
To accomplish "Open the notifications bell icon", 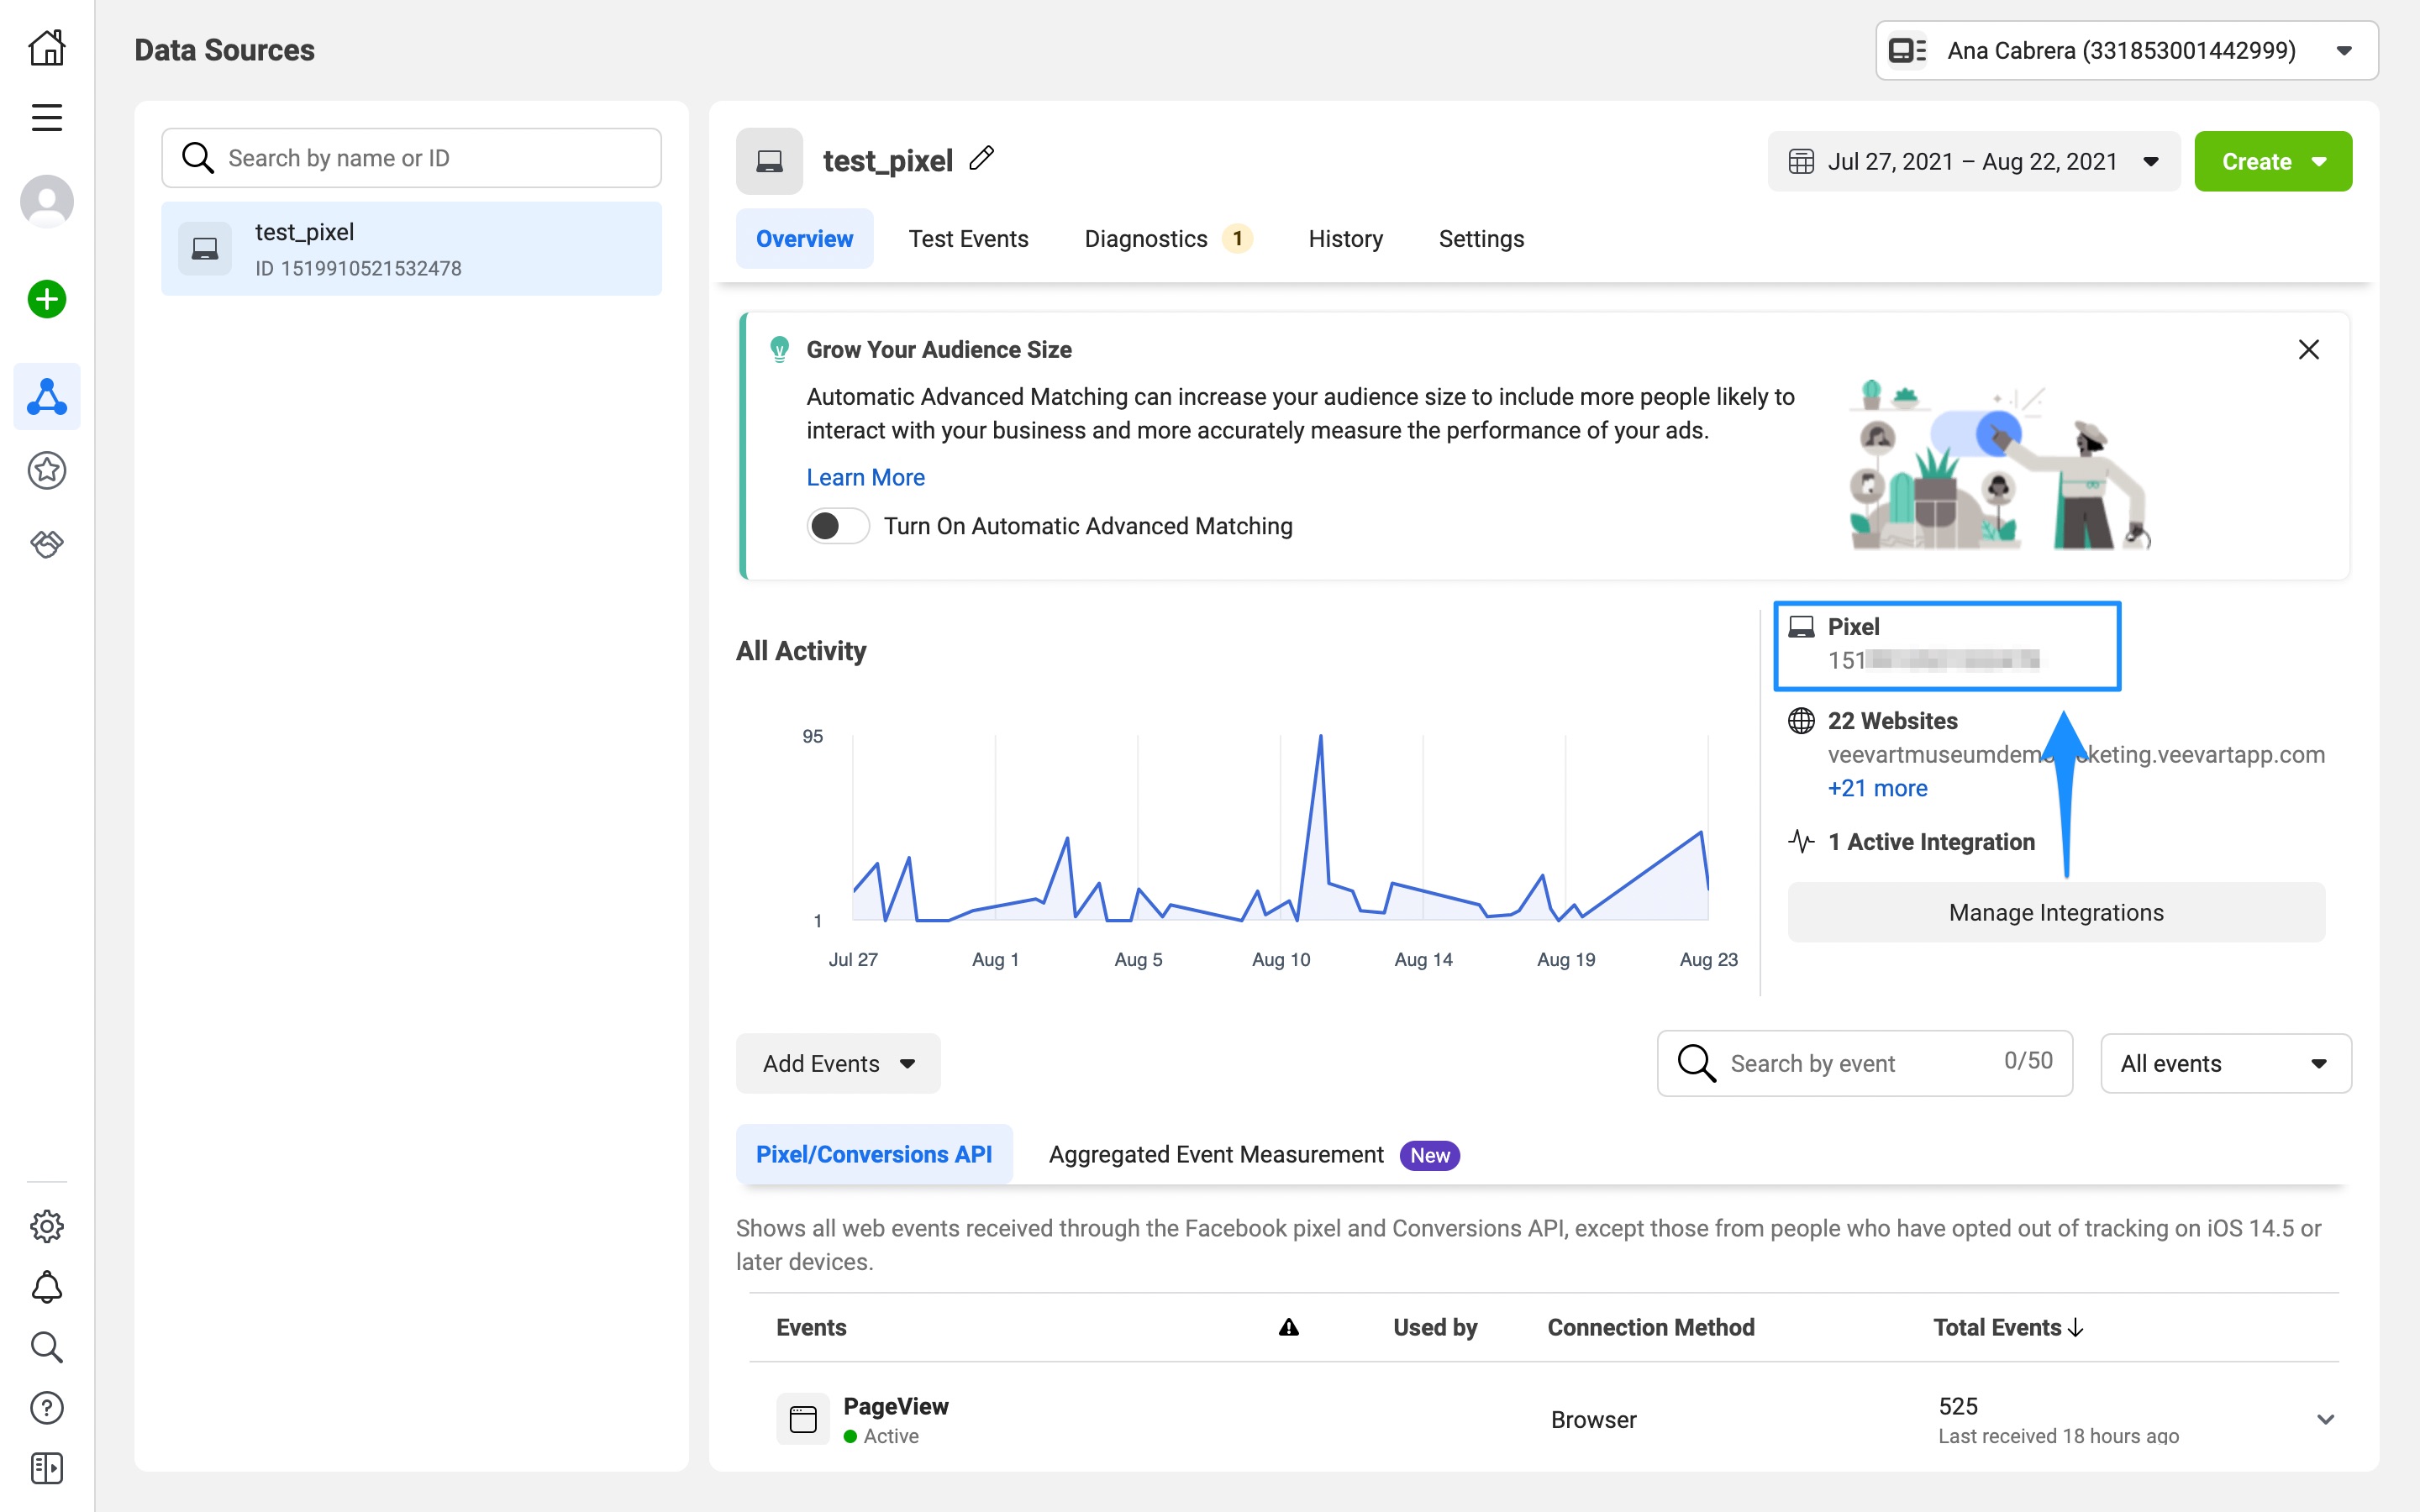I will pos(46,1287).
